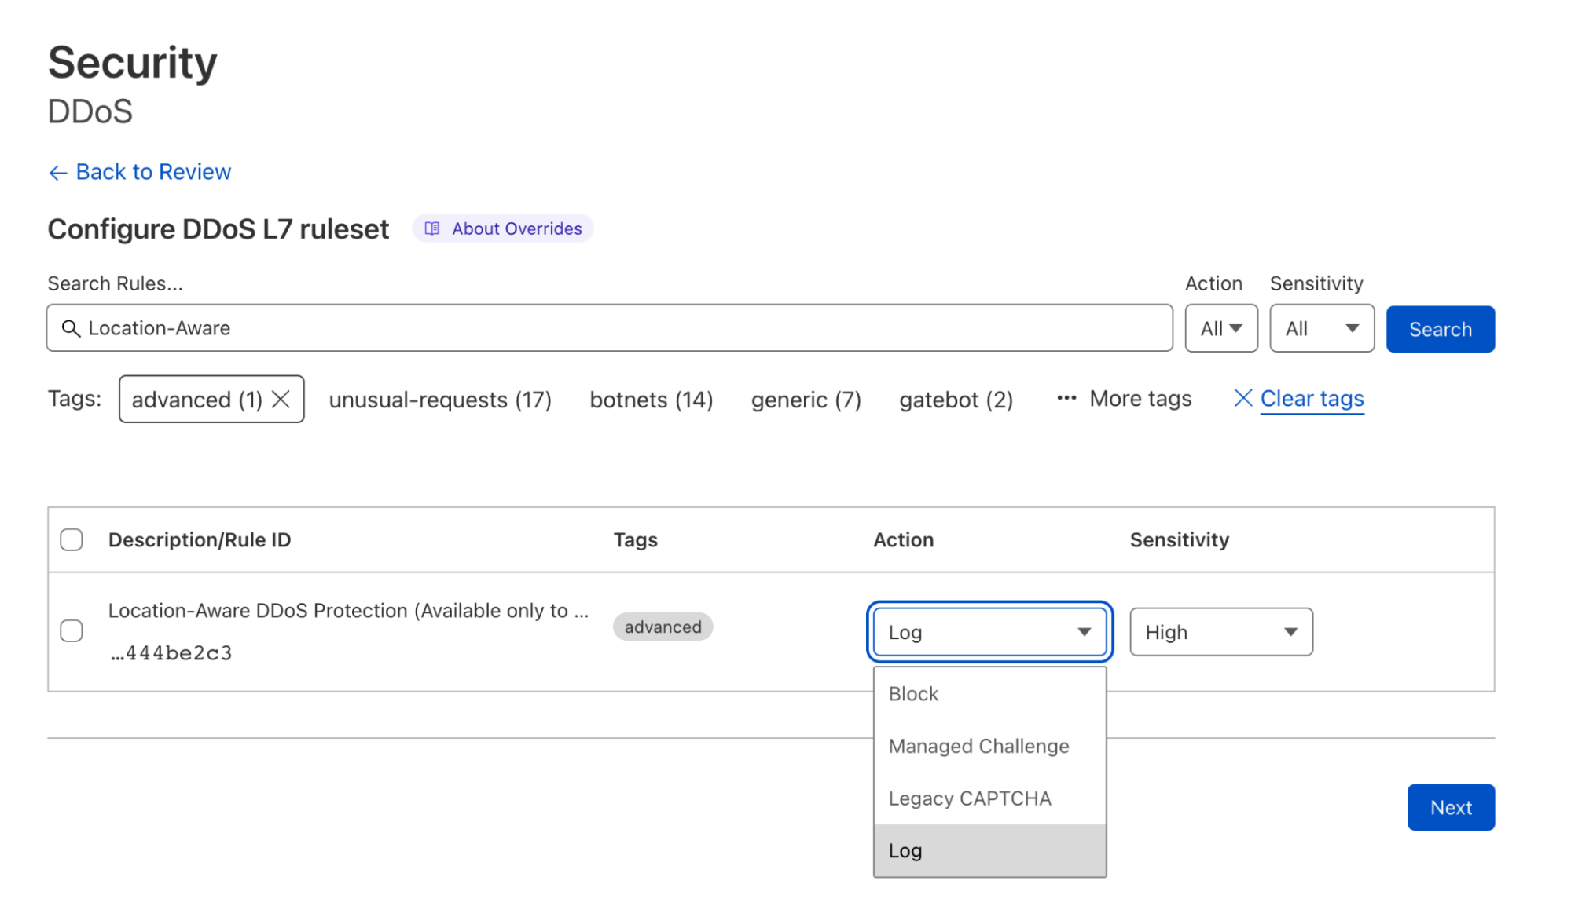This screenshot has width=1571, height=917.
Task: Pick Legacy CAPTCHA from the dropdown
Action: [x=969, y=798]
